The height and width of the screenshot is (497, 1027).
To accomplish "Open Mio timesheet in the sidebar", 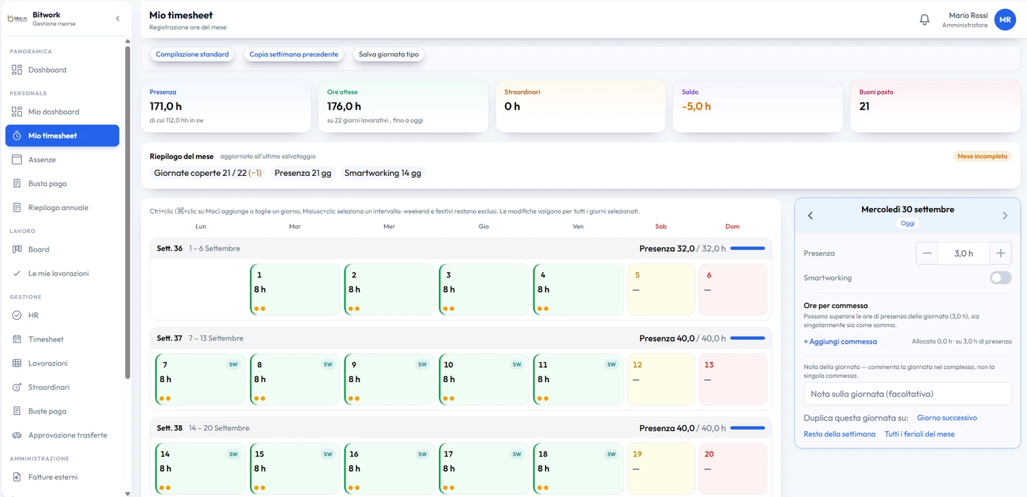I will [x=62, y=136].
